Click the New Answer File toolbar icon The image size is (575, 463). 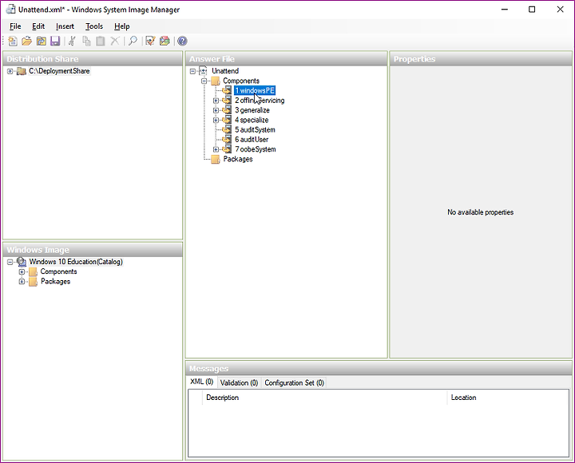click(x=13, y=41)
